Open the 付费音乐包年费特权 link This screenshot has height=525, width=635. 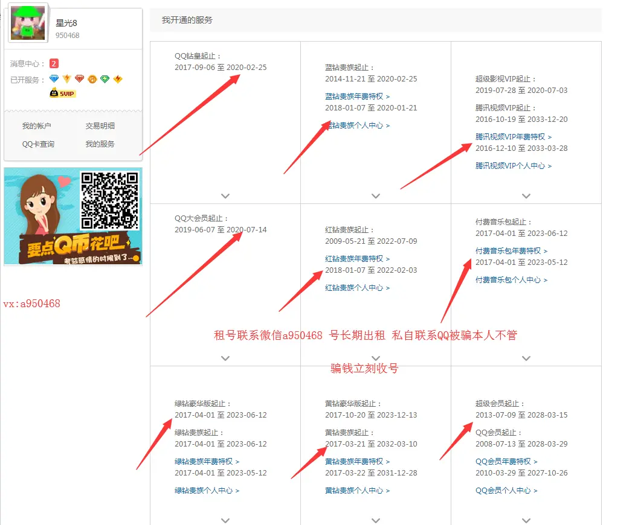click(511, 251)
